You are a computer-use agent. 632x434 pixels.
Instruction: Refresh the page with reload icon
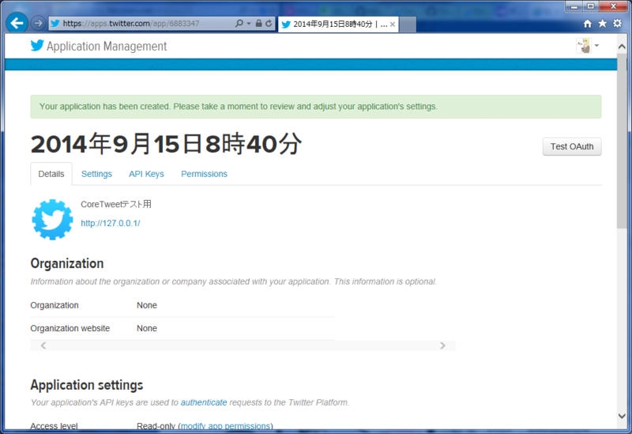pos(269,24)
